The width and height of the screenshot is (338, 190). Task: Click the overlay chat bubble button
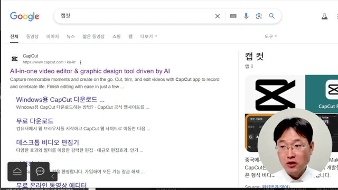click(x=40, y=172)
